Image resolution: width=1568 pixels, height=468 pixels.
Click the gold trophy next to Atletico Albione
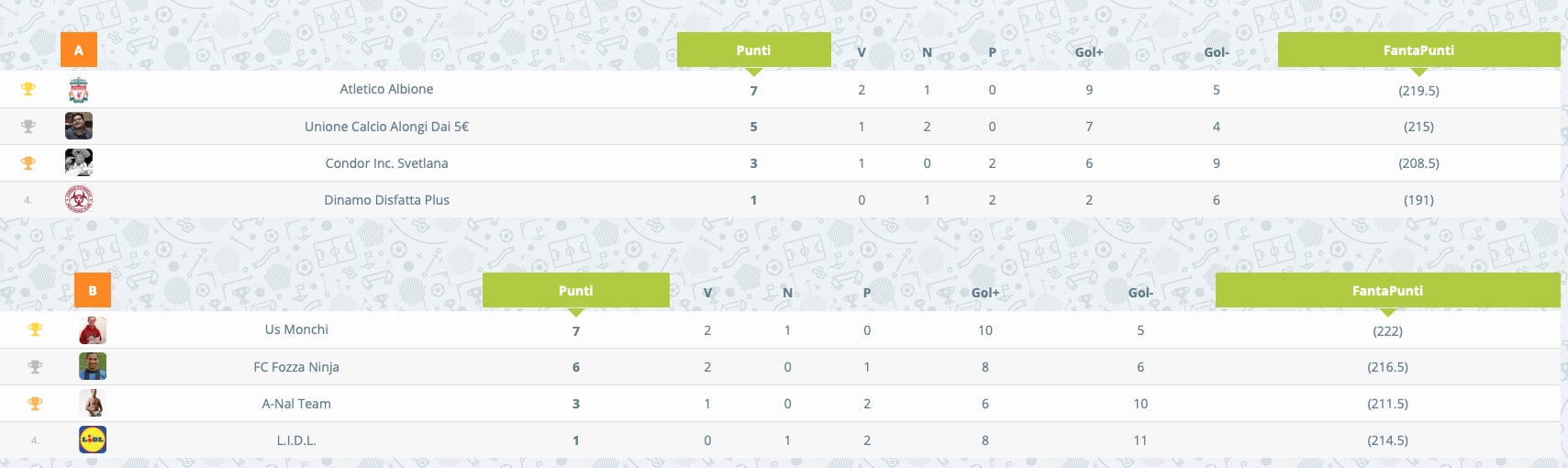[28, 89]
